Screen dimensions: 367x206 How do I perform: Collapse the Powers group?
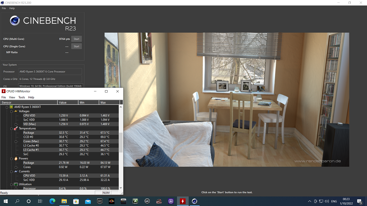[11, 159]
